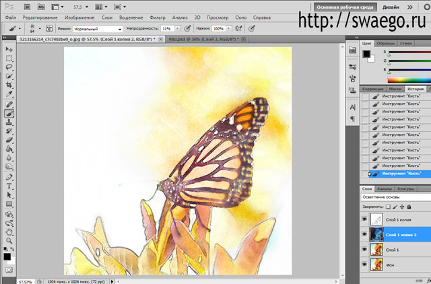Select the Pen tool
This screenshot has width=431, height=284.
click(x=9, y=177)
